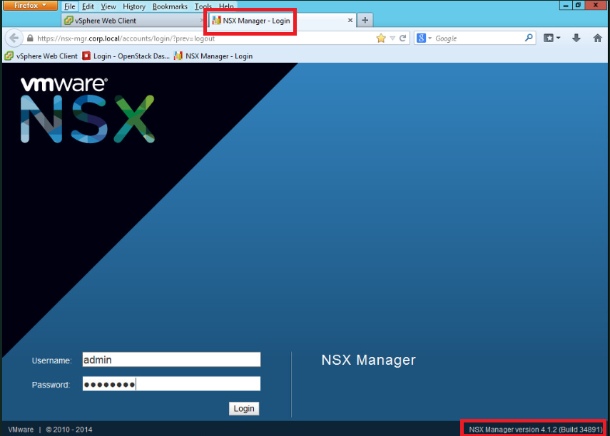Minimize the Firefox window

coord(566,5)
